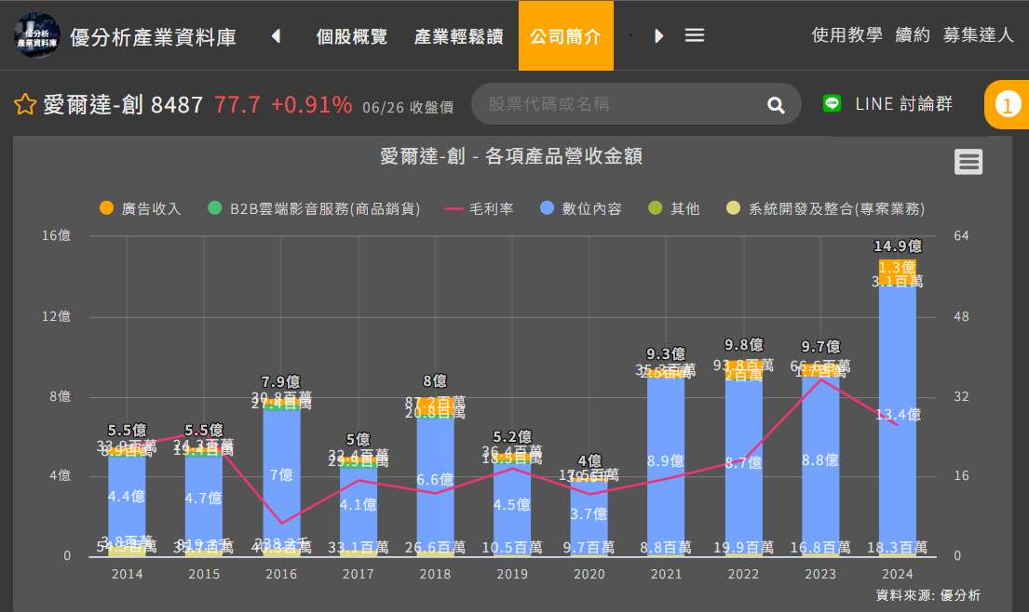This screenshot has width=1029, height=612.
Task: Click the search magnifier icon
Action: click(x=776, y=105)
